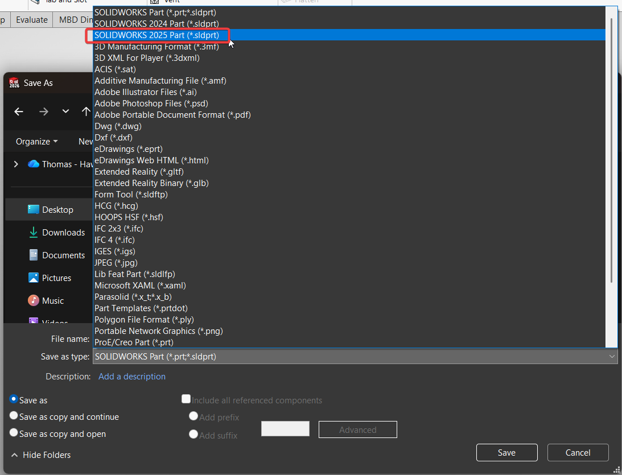Screen dimensions: 622x475
Task: Pick Extended Reality Binary (*.glb)
Action: [349, 183]
